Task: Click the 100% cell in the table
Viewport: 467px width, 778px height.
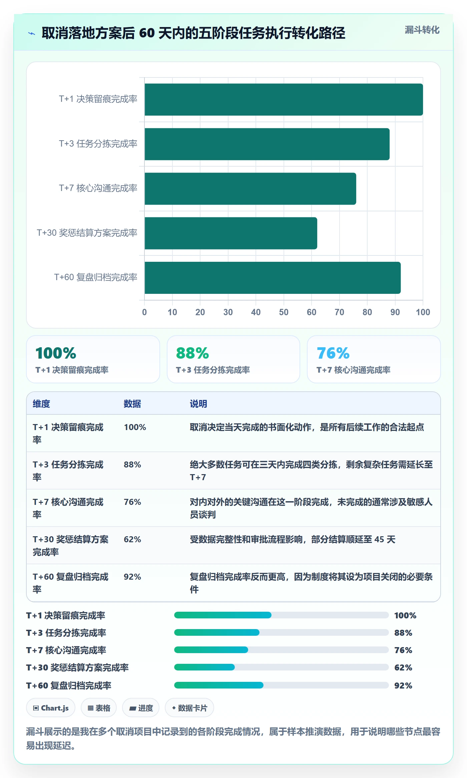Action: (135, 427)
